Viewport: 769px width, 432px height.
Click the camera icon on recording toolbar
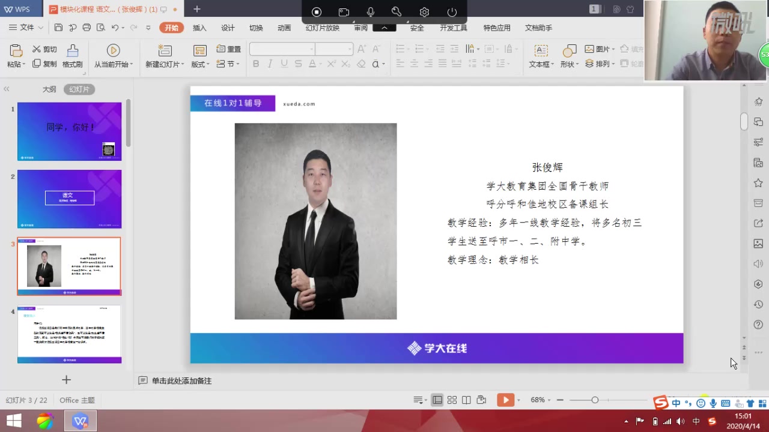(x=344, y=12)
